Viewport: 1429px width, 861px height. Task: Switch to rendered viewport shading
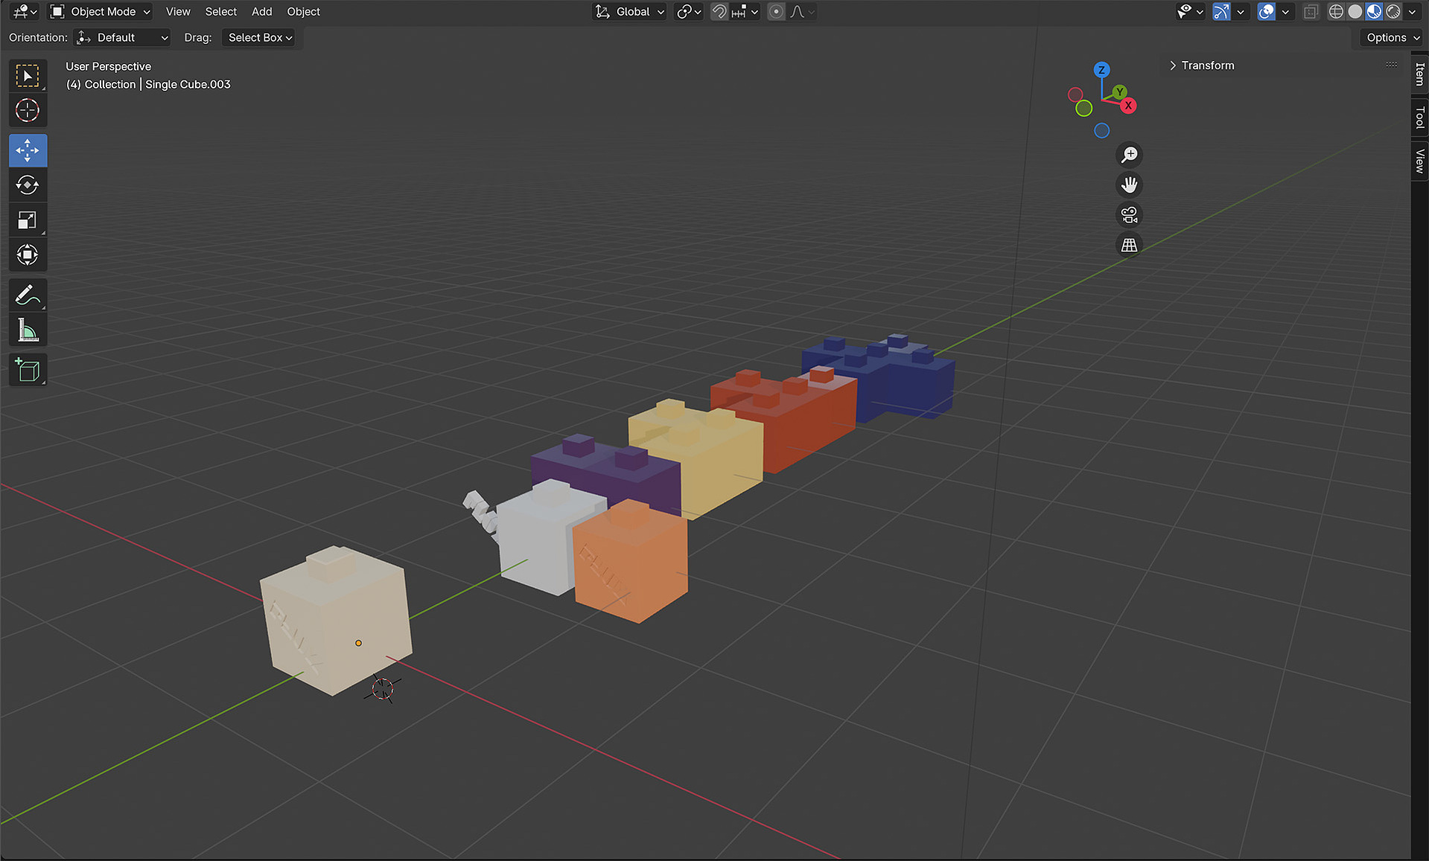point(1393,11)
